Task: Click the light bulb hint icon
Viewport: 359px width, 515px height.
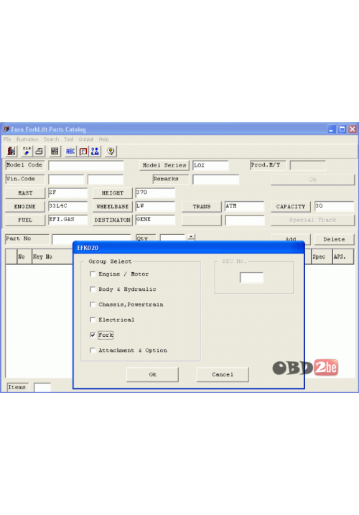Action: click(111, 151)
